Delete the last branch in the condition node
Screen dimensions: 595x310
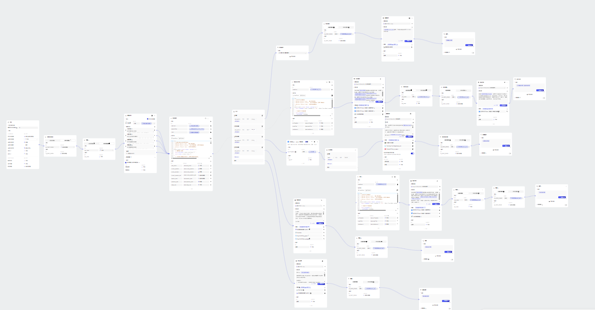(262, 147)
